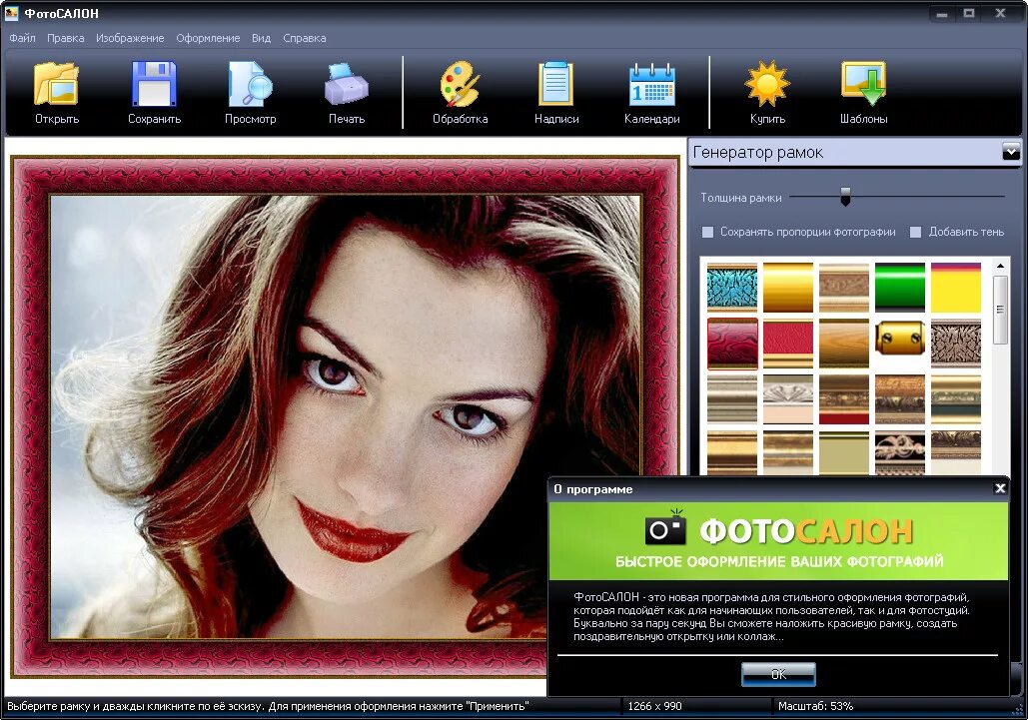Enable Сохранять пропорции фотографии checkbox
1028x720 pixels.
point(708,232)
